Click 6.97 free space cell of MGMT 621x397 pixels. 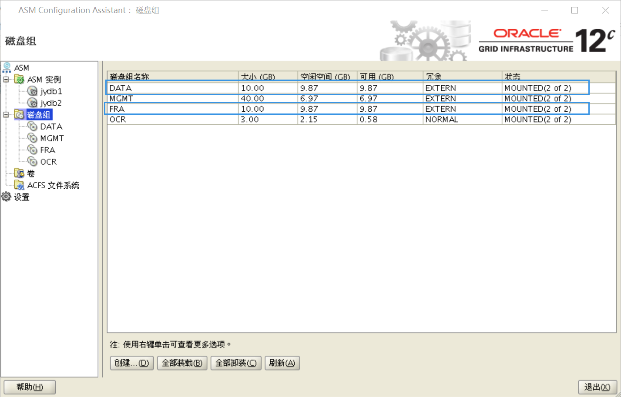tap(327, 99)
